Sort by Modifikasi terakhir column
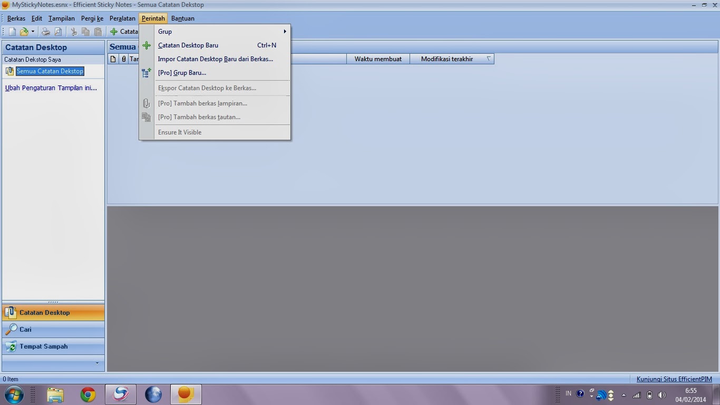Viewport: 720px width, 405px height. 452,59
